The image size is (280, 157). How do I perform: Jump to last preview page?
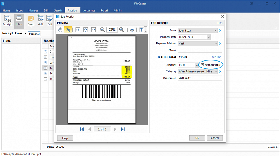[x=123, y=129]
